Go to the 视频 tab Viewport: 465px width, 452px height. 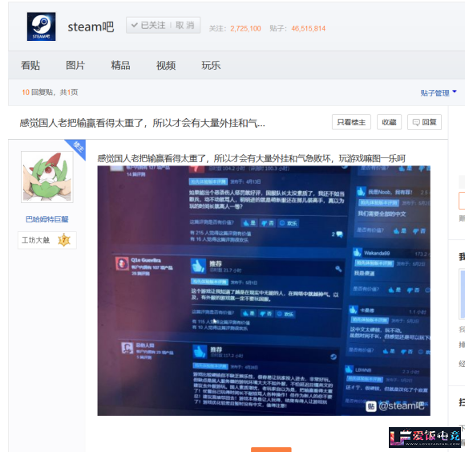[x=166, y=65]
